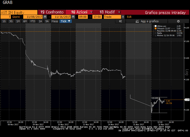Click the Agg a grafico chart icon

click(x=137, y=21)
